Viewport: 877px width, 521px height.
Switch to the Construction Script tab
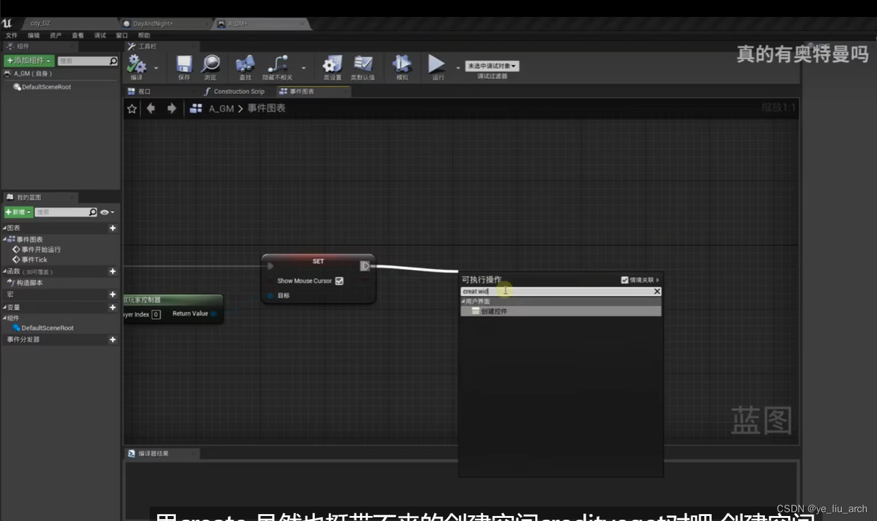[239, 91]
